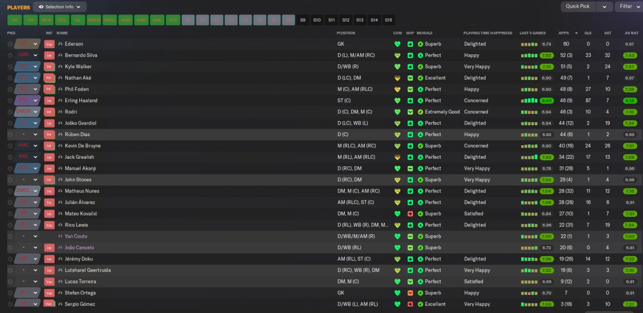This screenshot has width=643, height=313.
Task: Toggle the picked checkmark for Sergio Gómez
Action: pos(10,304)
